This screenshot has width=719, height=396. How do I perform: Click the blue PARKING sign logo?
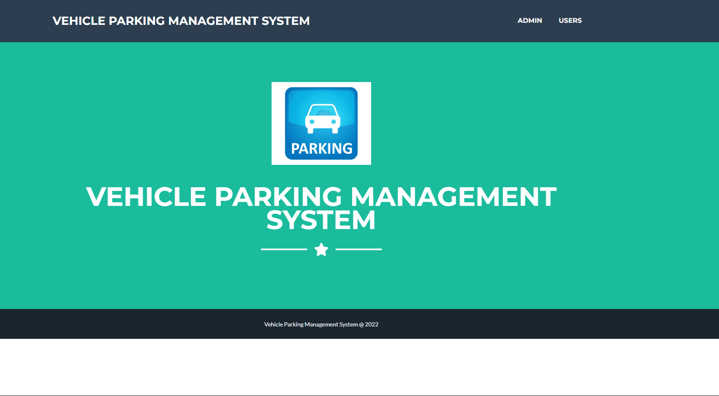[321, 122]
